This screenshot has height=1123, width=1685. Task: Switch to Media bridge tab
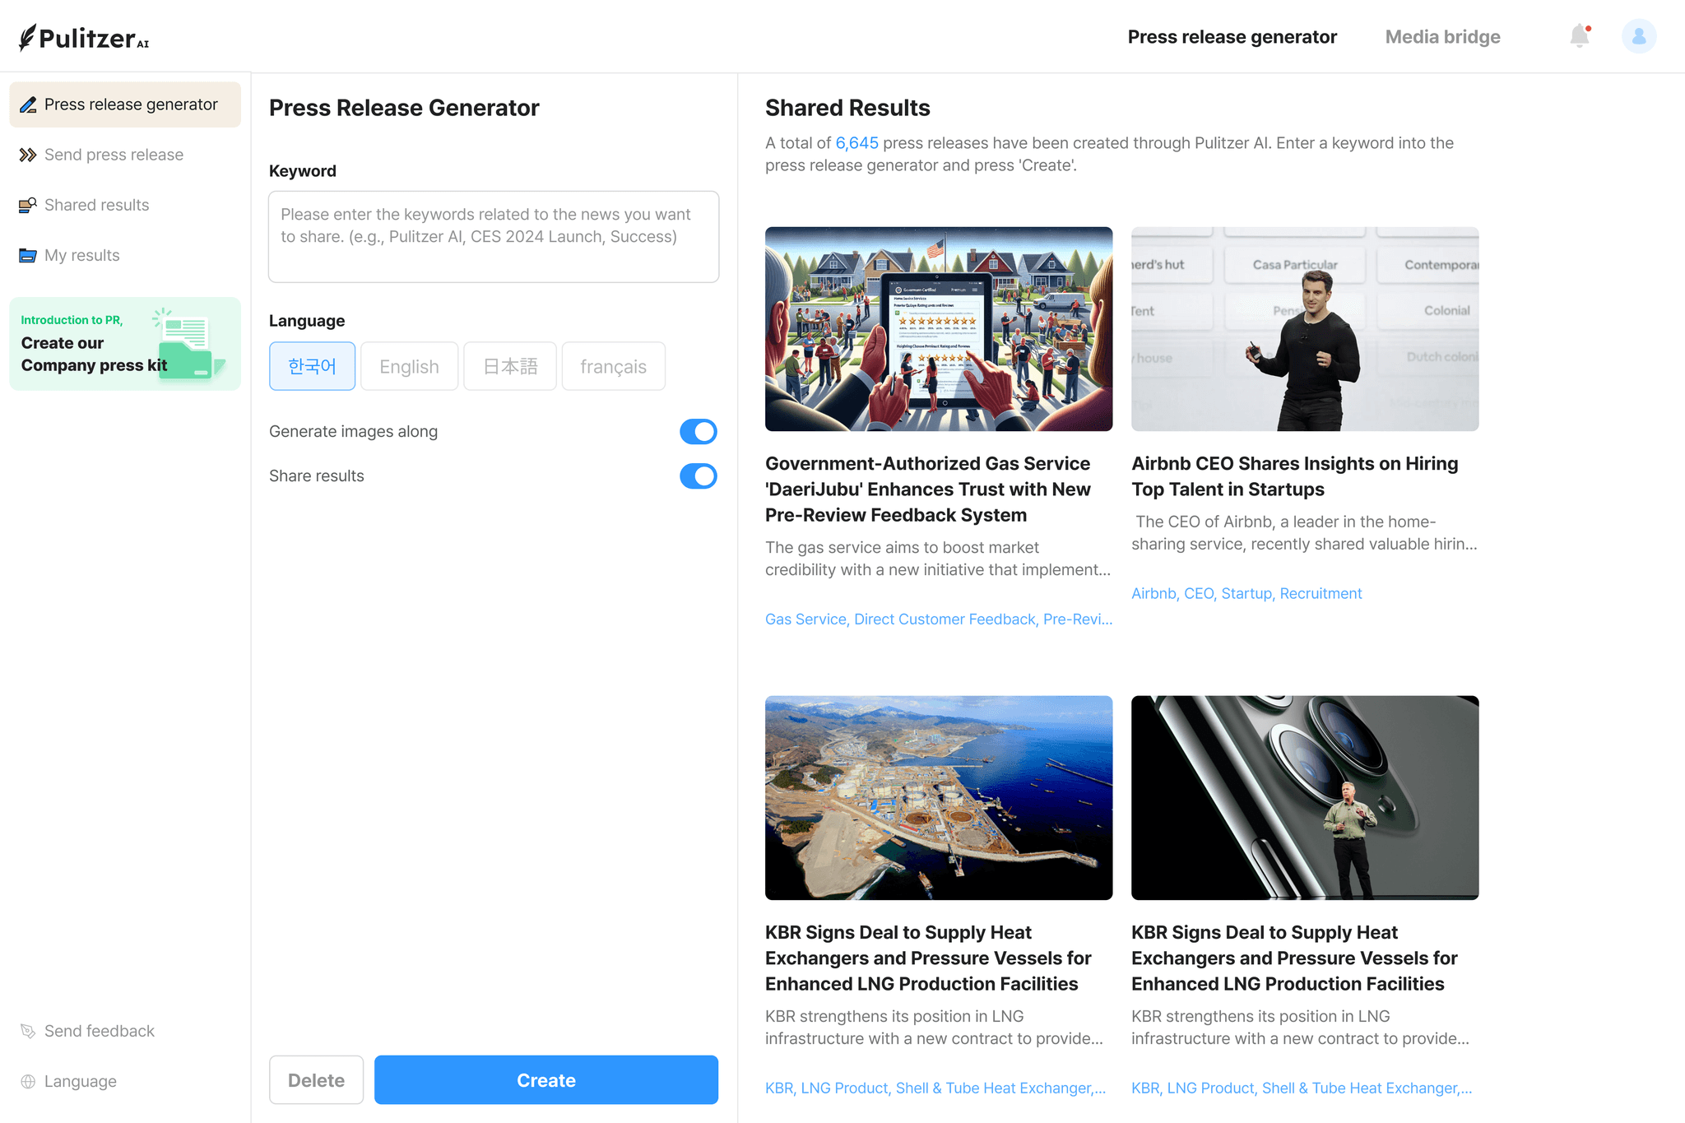point(1442,37)
